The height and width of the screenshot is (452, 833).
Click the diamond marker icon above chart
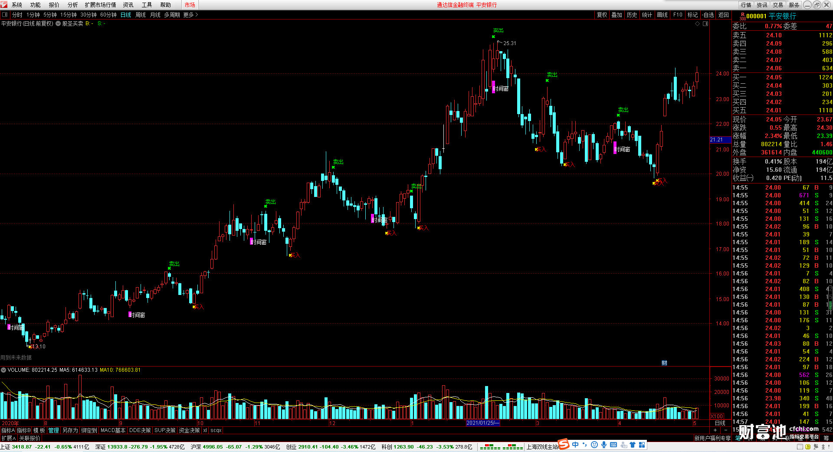pos(698,24)
